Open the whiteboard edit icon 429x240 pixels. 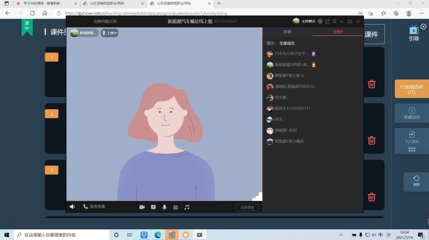175,207
